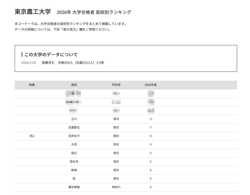This screenshot has width=250, height=195.
Task: Click the count 12 for 立川
Action: [x=151, y=119]
